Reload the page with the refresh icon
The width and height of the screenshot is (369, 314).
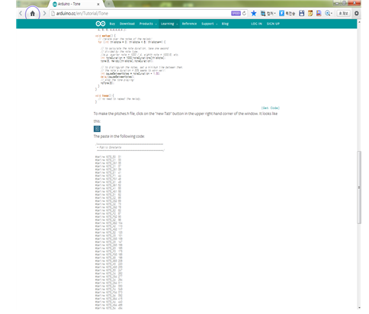(x=244, y=14)
